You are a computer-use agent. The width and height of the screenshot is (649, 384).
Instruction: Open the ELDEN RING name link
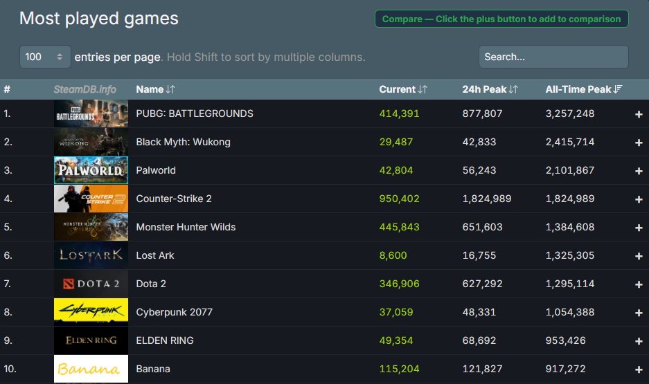[165, 340]
